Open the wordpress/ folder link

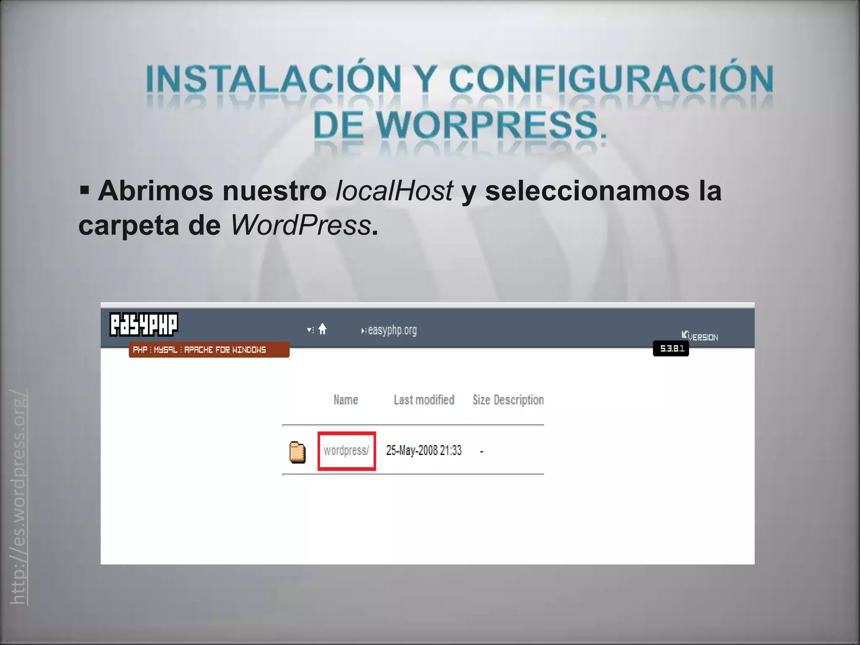[x=346, y=451]
